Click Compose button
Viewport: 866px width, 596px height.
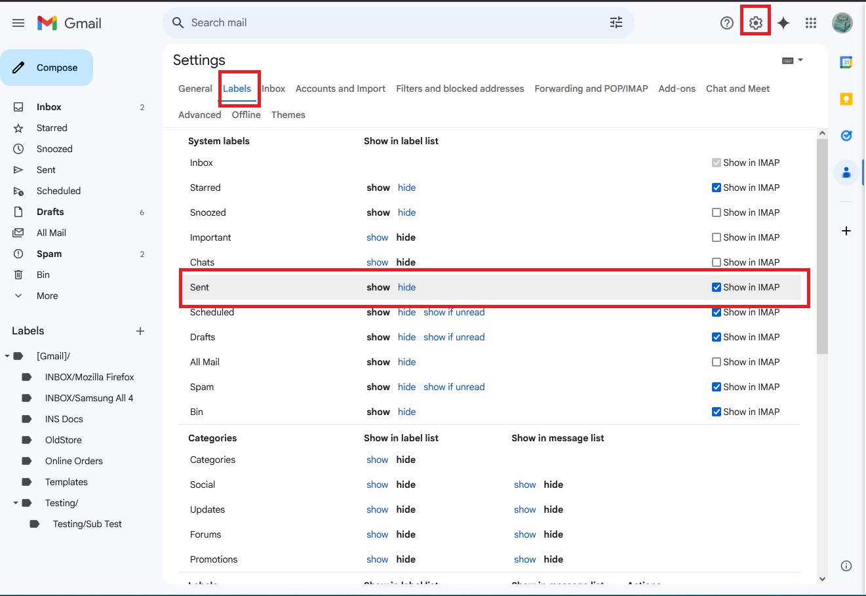click(x=47, y=68)
